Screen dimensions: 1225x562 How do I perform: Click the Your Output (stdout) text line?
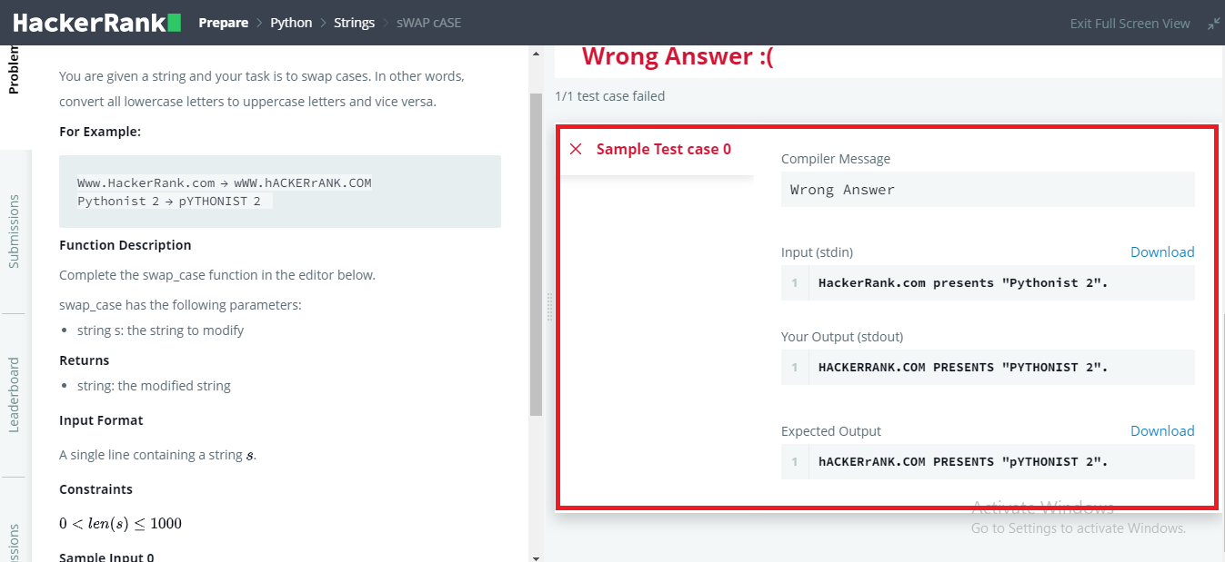pos(962,368)
